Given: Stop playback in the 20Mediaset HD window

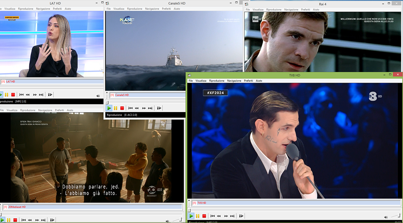Looking at the screenshot, I should pyautogui.click(x=15, y=220).
